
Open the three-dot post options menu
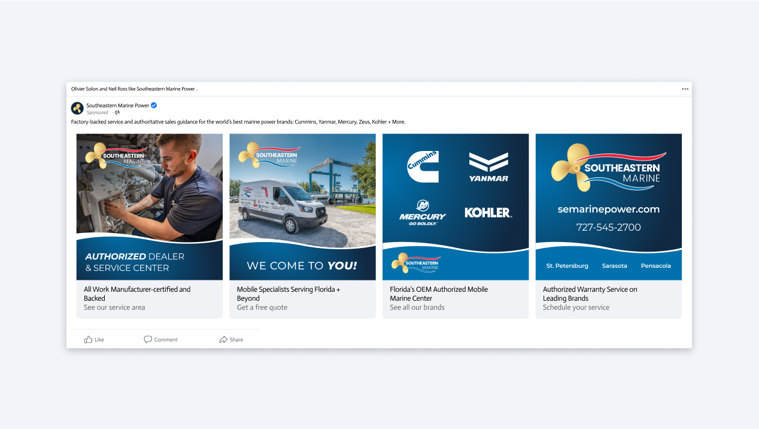pos(685,89)
